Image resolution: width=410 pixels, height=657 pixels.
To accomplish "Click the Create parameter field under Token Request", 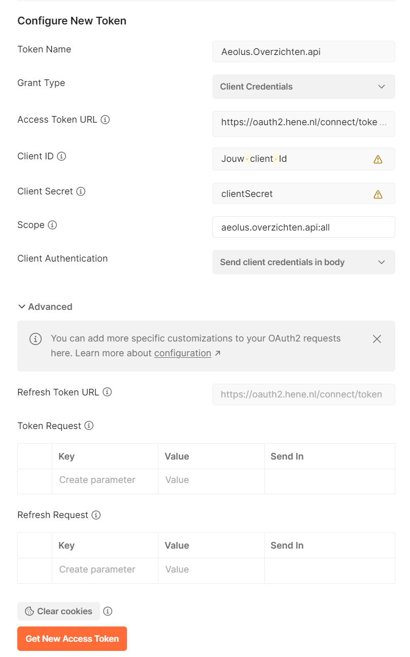I will coord(97,480).
